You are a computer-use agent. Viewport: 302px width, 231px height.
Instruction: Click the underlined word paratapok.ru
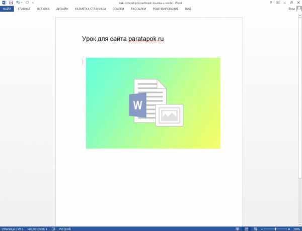[x=146, y=39]
